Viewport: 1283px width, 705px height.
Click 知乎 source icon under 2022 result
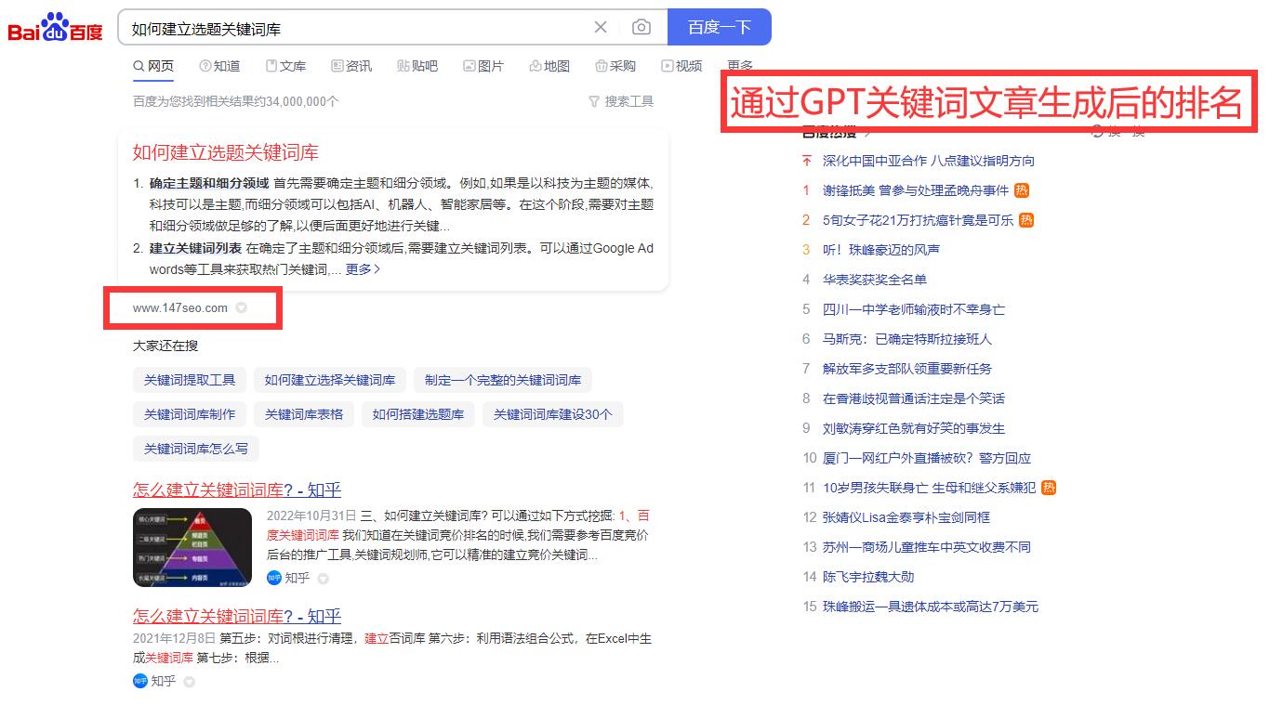click(273, 578)
